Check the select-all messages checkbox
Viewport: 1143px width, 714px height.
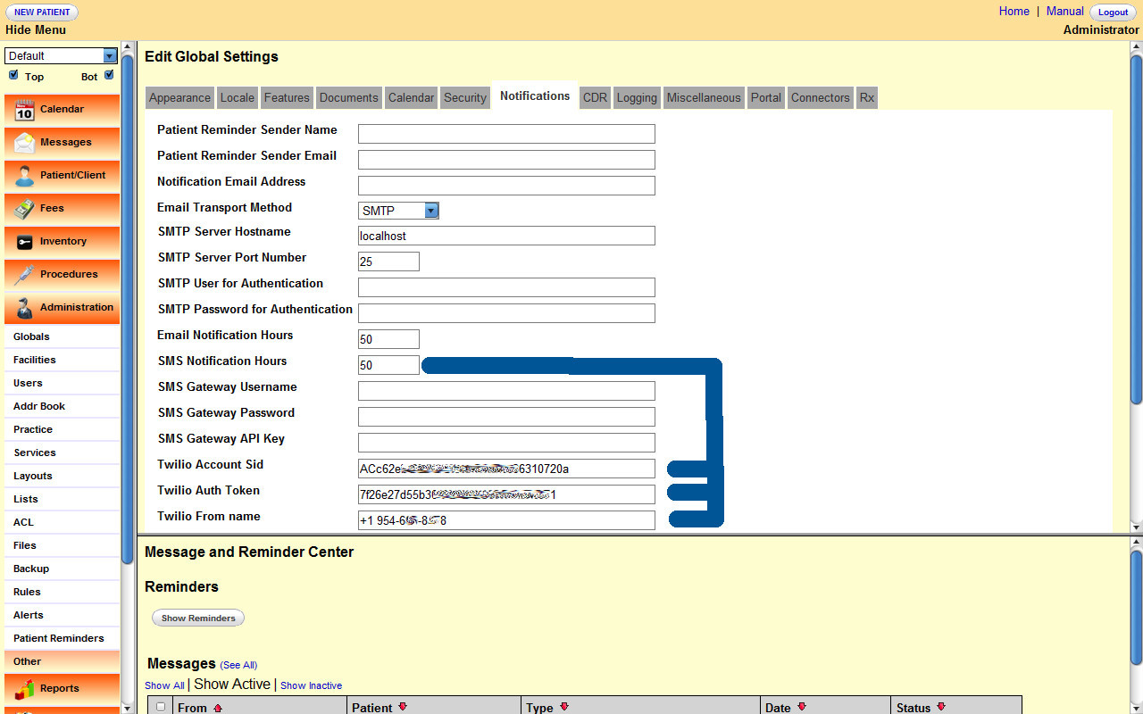161,707
